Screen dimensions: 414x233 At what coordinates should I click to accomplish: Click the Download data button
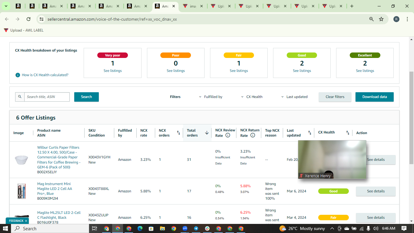(x=375, y=97)
